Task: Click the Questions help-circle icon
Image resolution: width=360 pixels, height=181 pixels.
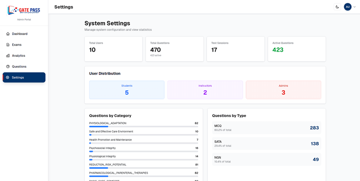Action: [x=8, y=66]
